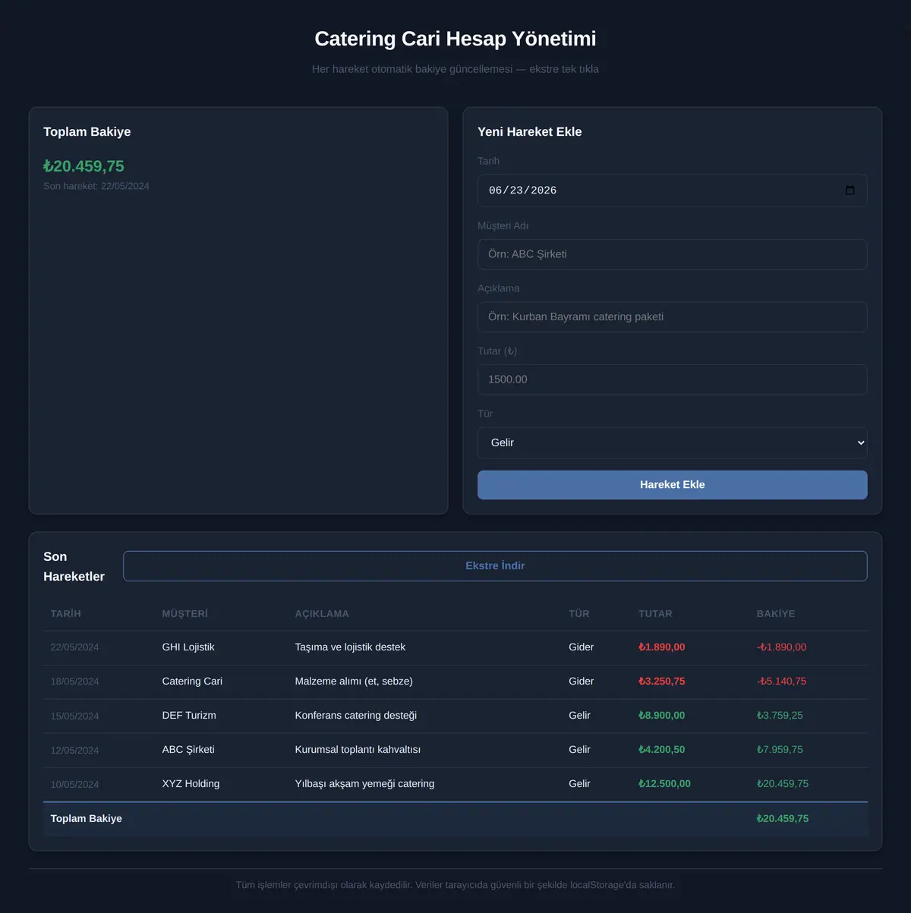This screenshot has height=913, width=911.
Task: Click 'Son hareket: 22/05/2024' text
Action: [96, 186]
